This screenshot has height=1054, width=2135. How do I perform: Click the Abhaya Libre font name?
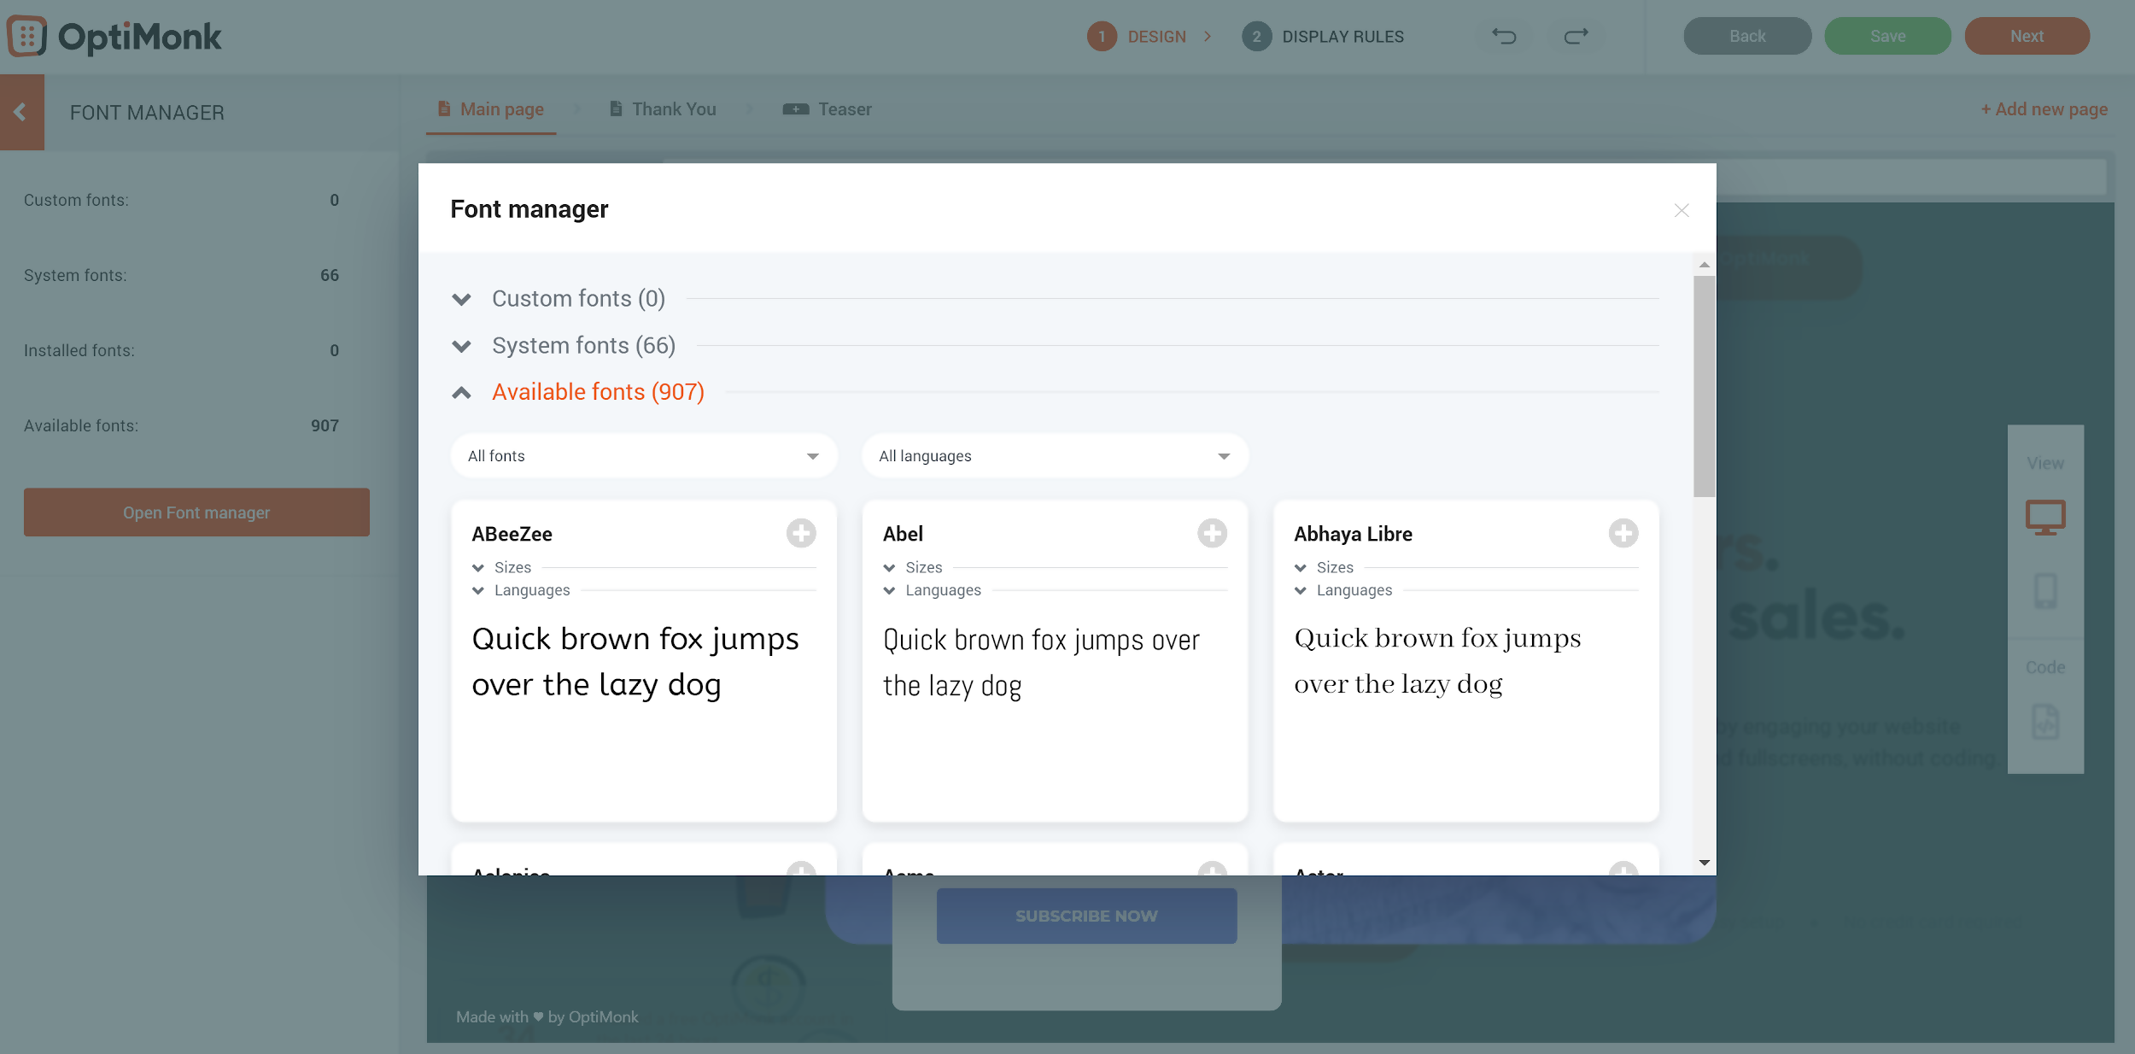(x=1353, y=534)
